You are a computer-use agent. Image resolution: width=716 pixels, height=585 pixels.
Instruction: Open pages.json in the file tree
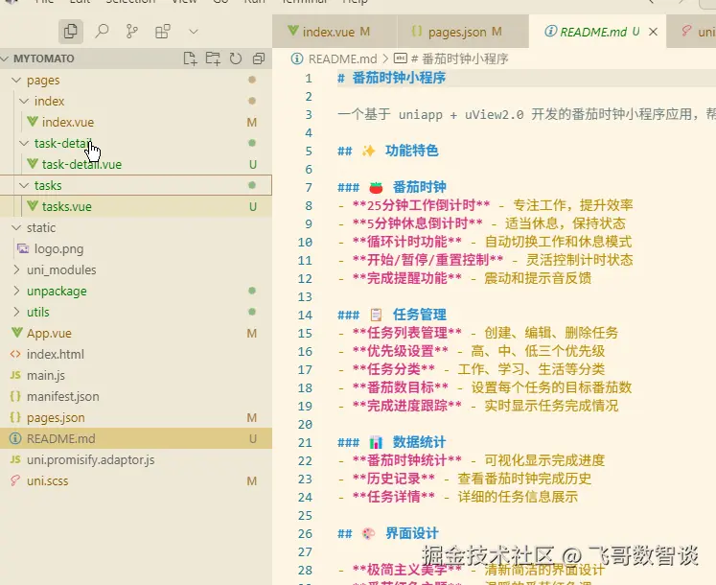(56, 417)
